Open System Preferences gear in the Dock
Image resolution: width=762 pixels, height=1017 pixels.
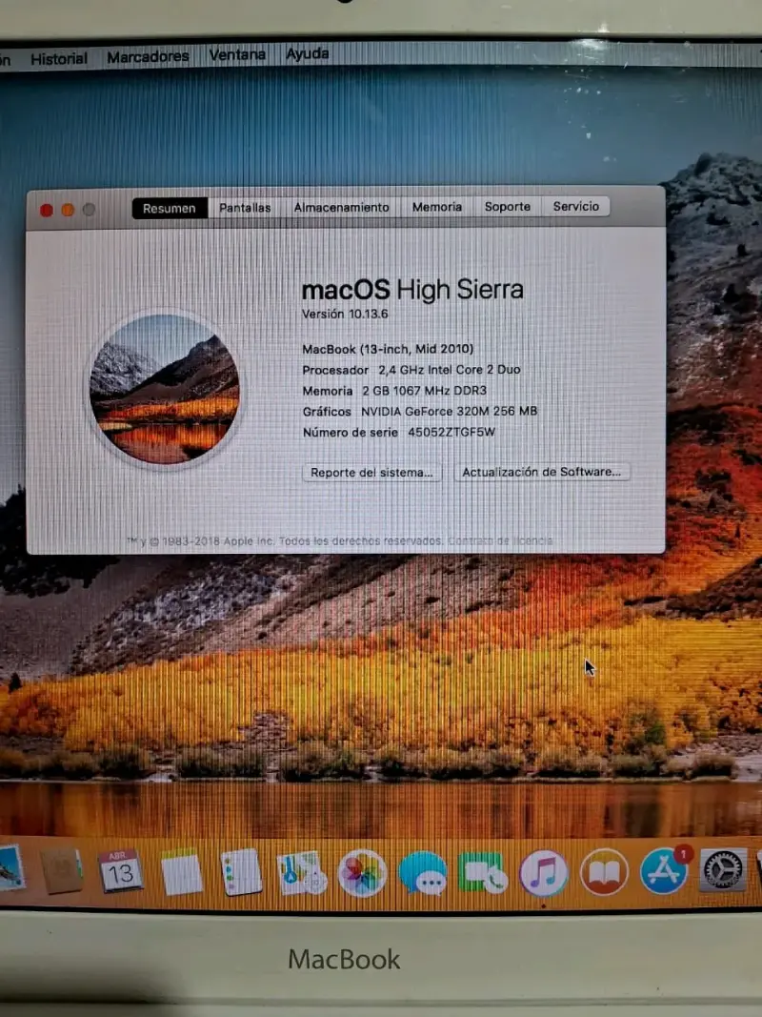pos(723,870)
